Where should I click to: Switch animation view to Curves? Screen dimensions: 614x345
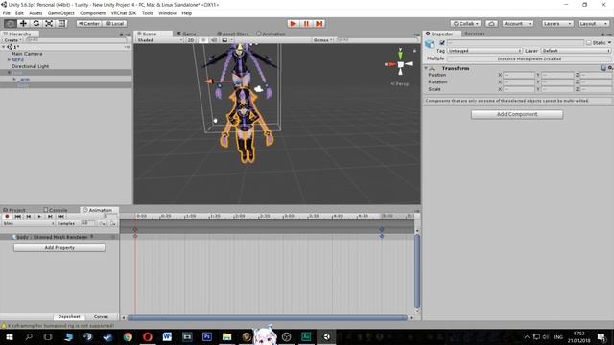(101, 316)
